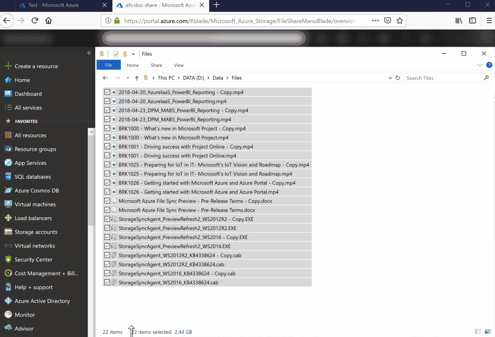This screenshot has width=495, height=337.
Task: Open the Share ribbon tab
Action: coord(156,65)
